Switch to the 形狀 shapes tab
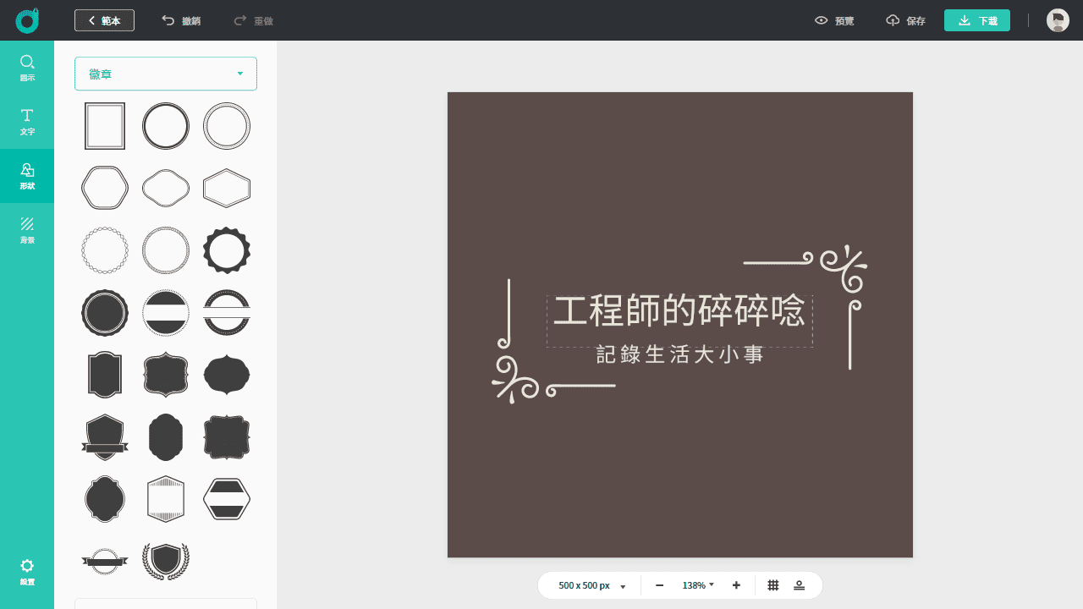This screenshot has height=609, width=1083. coord(27,175)
